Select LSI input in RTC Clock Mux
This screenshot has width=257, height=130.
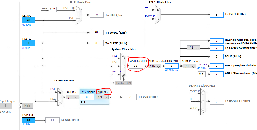tap(79, 18)
